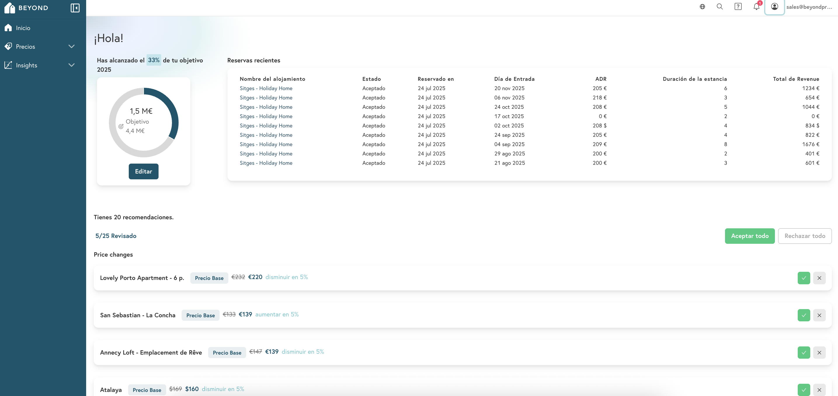The height and width of the screenshot is (396, 838).
Task: Click the Duración de la estancia header
Action: click(x=695, y=79)
